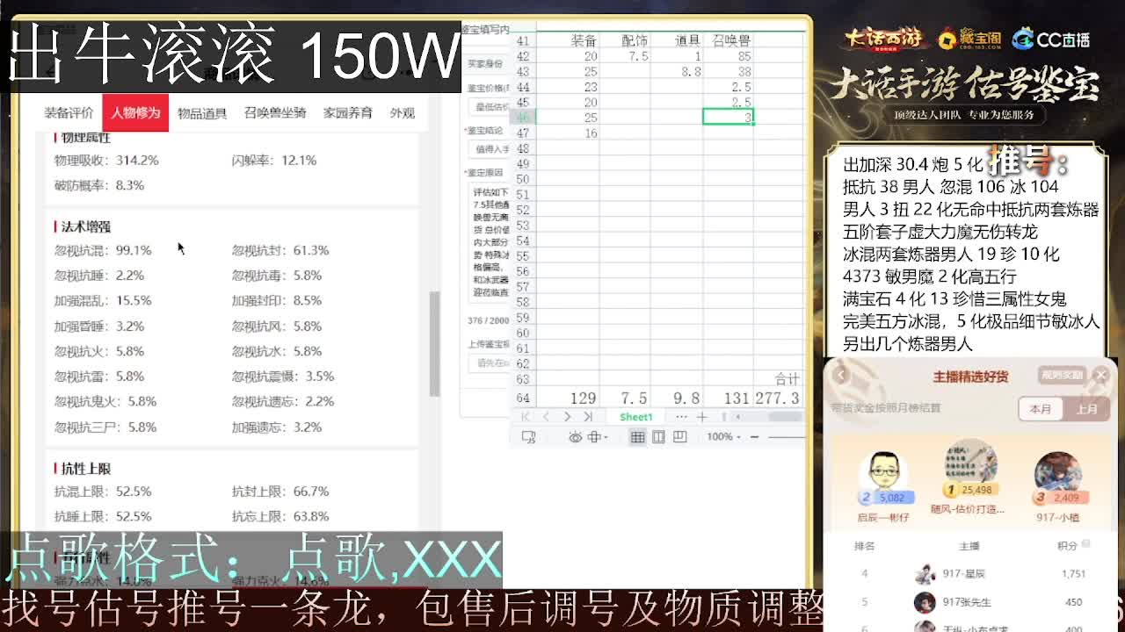Switch to normal grid view
The width and height of the screenshot is (1125, 632).
(637, 437)
